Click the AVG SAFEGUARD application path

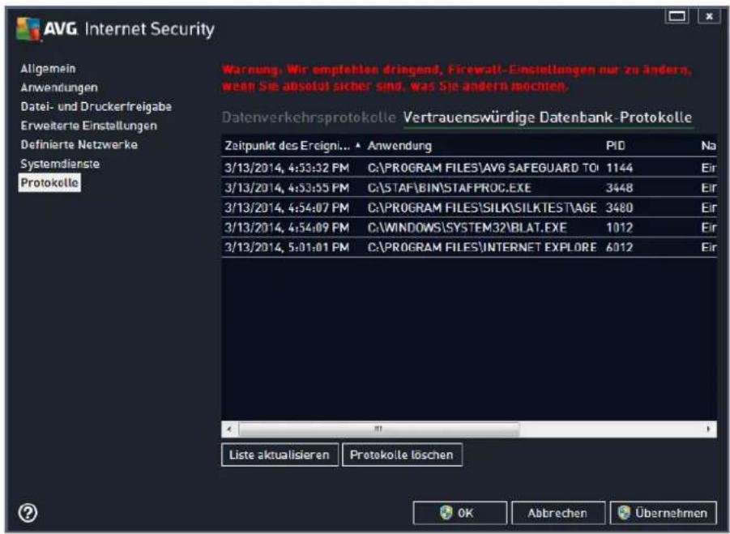(483, 168)
